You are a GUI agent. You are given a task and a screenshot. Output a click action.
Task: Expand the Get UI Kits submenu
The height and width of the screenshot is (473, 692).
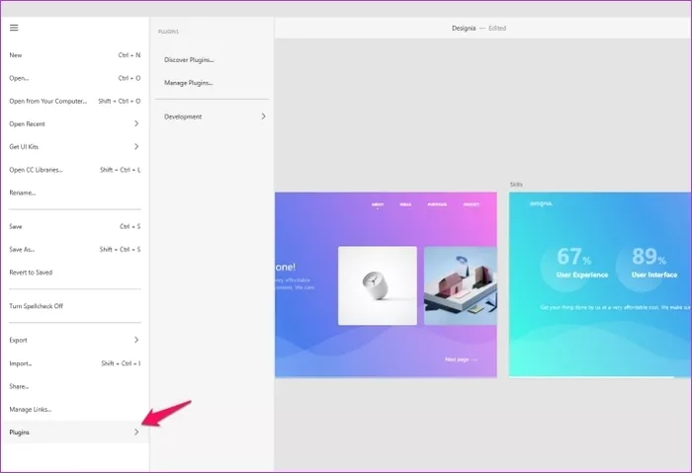(x=136, y=146)
